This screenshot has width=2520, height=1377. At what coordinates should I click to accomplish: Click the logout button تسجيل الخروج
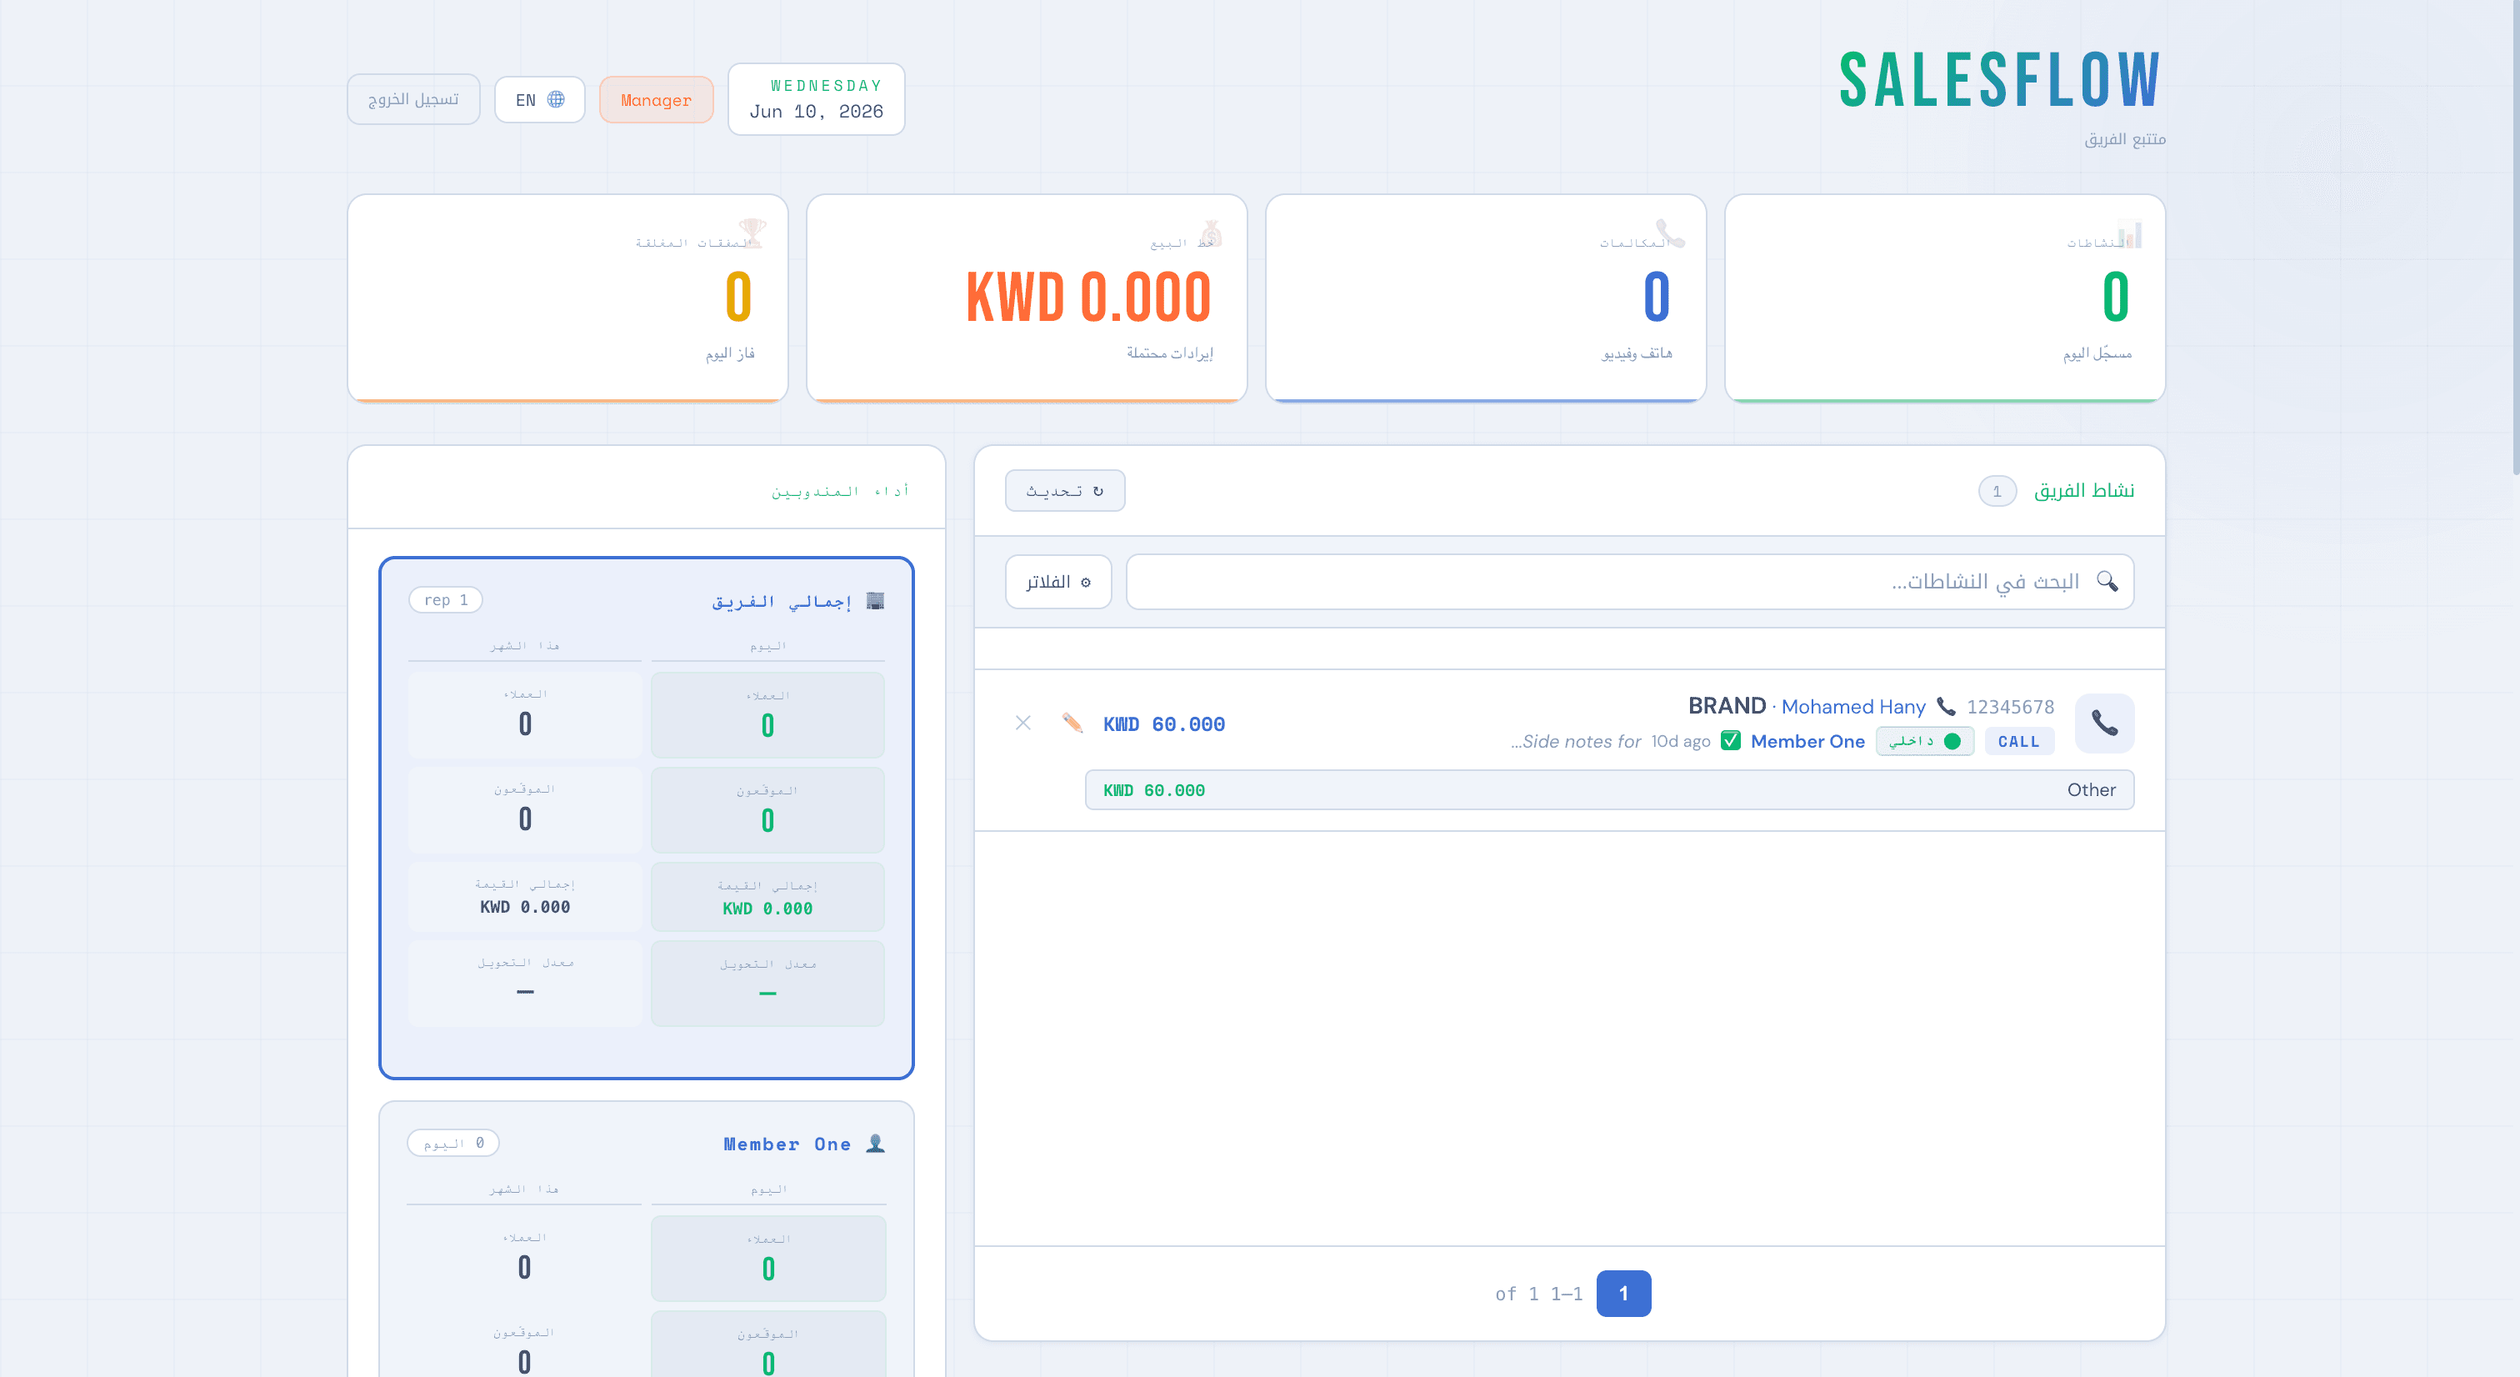[412, 99]
